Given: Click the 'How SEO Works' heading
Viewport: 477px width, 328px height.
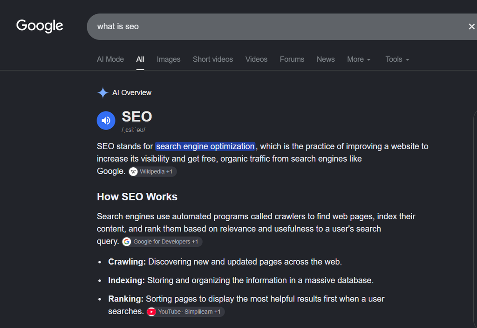Looking at the screenshot, I should pos(137,197).
